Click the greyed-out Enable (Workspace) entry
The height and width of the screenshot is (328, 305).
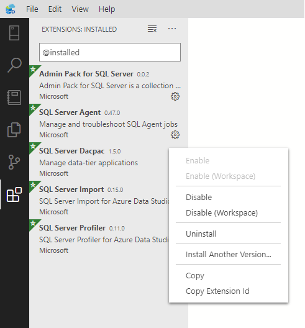tap(229, 176)
